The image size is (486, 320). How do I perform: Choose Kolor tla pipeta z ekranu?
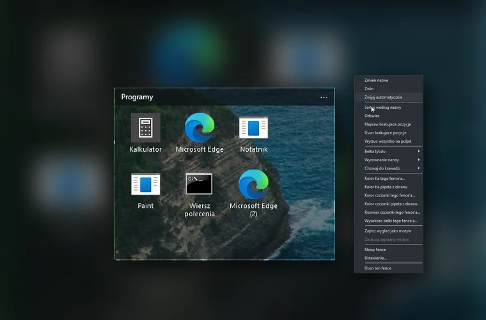(x=389, y=187)
